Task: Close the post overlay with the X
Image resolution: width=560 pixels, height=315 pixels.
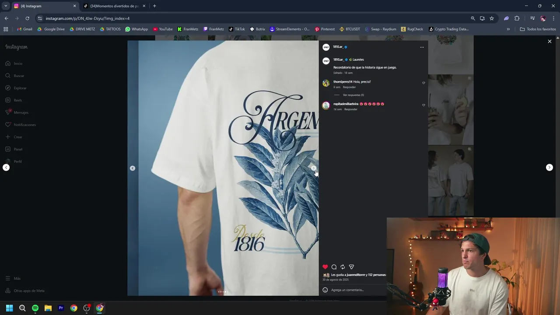Action: pyautogui.click(x=549, y=41)
